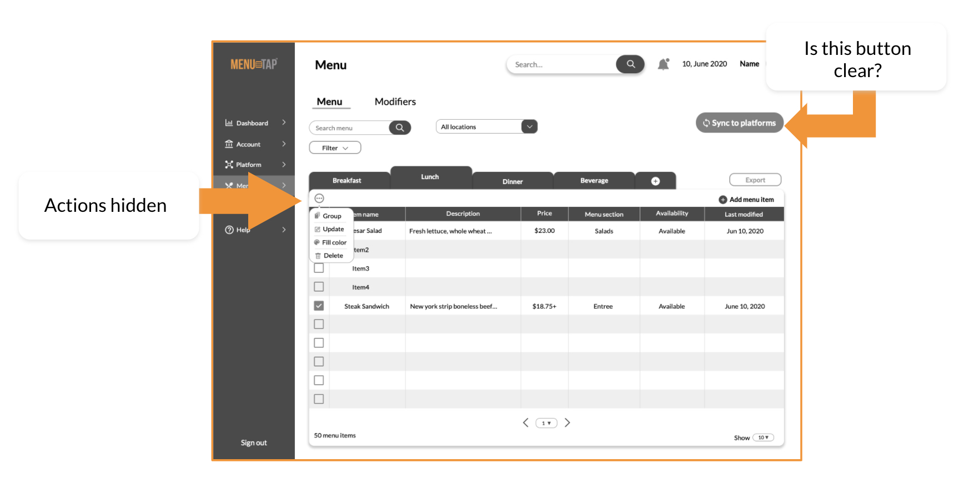Click the MenuTap logo
Viewport: 954px width, 478px height.
pyautogui.click(x=254, y=64)
